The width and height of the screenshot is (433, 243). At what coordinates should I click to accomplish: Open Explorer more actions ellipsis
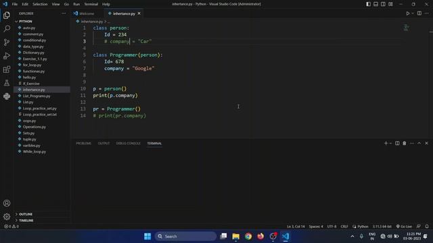click(x=64, y=13)
